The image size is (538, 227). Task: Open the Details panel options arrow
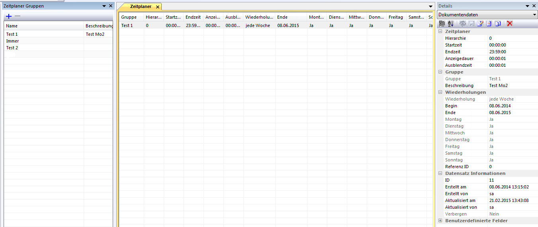tap(527, 6)
